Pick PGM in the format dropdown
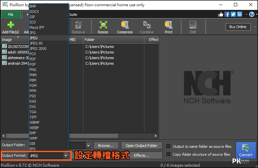Screen dimensions: 258x168 pos(49,85)
